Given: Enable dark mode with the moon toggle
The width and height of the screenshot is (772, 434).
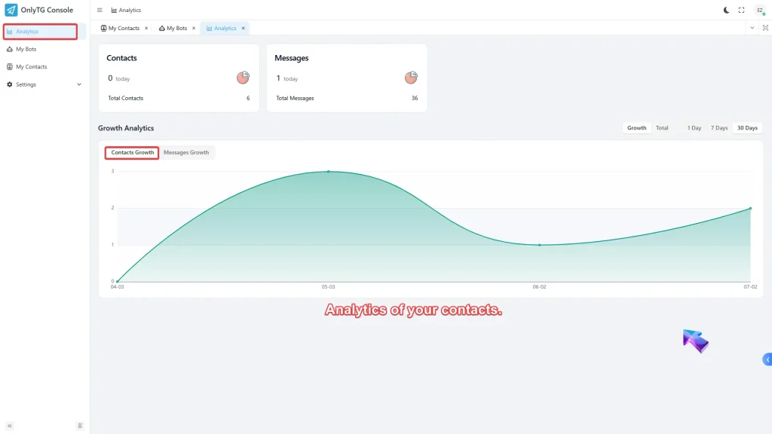Looking at the screenshot, I should tap(725, 10).
